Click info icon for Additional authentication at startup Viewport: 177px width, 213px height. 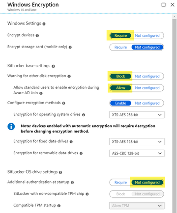tap(72, 183)
